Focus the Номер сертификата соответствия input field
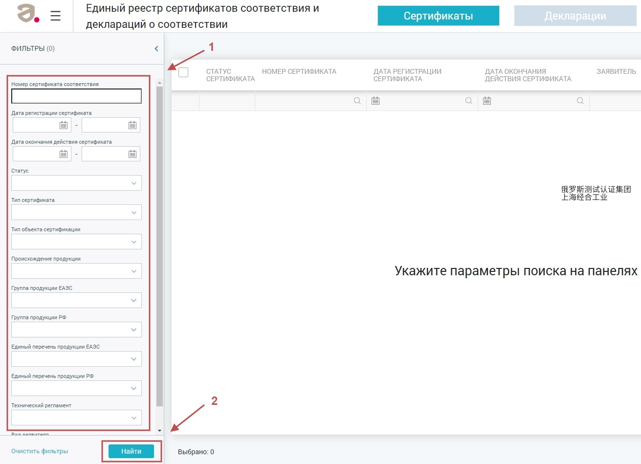Screen dimensions: 641x464 [x=76, y=96]
